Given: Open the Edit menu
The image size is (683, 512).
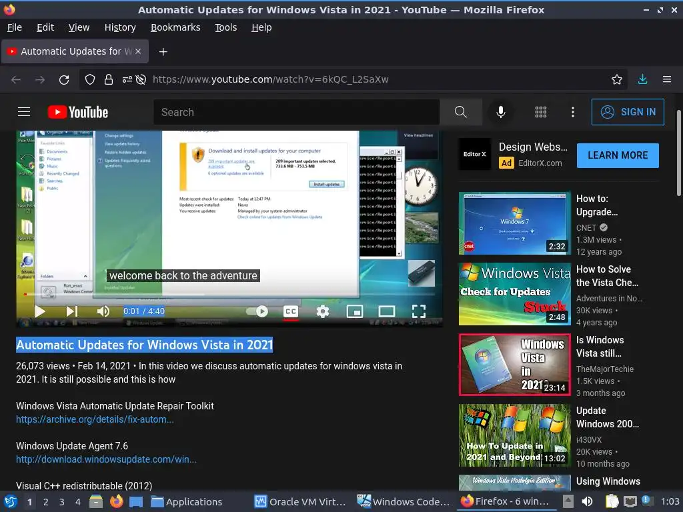Looking at the screenshot, I should tap(45, 27).
